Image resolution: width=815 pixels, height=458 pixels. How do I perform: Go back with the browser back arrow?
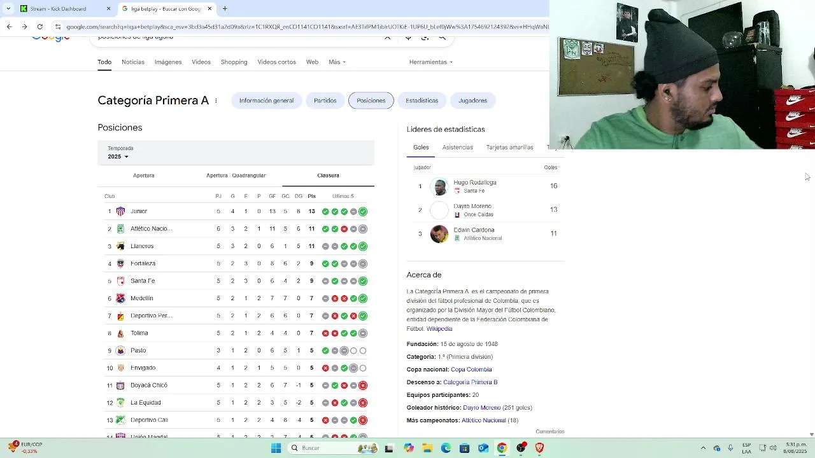[x=9, y=27]
